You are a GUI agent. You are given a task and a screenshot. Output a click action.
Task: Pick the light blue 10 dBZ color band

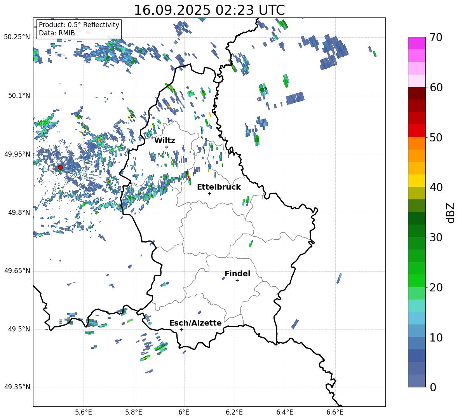click(416, 331)
